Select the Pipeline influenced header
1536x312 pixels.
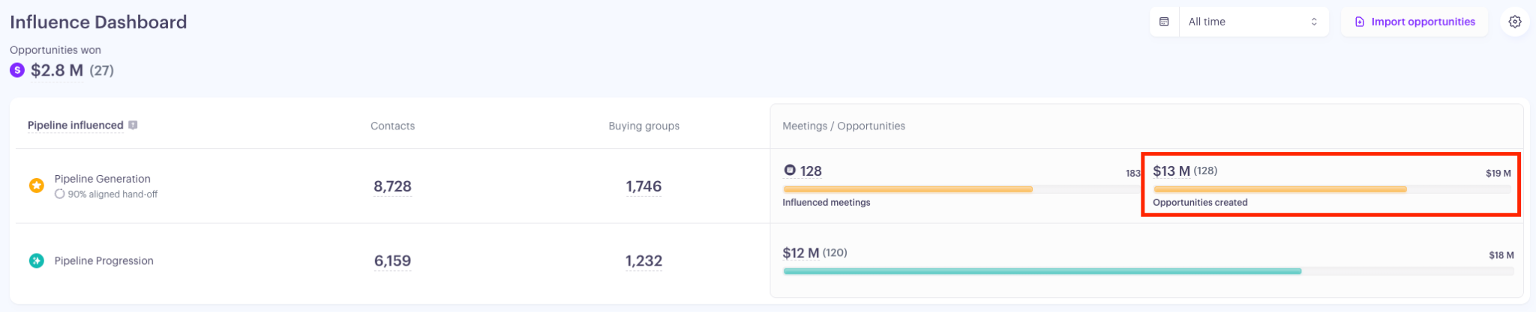point(75,125)
